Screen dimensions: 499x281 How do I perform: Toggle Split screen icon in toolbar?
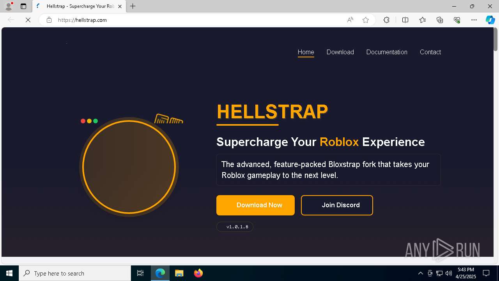click(x=405, y=20)
